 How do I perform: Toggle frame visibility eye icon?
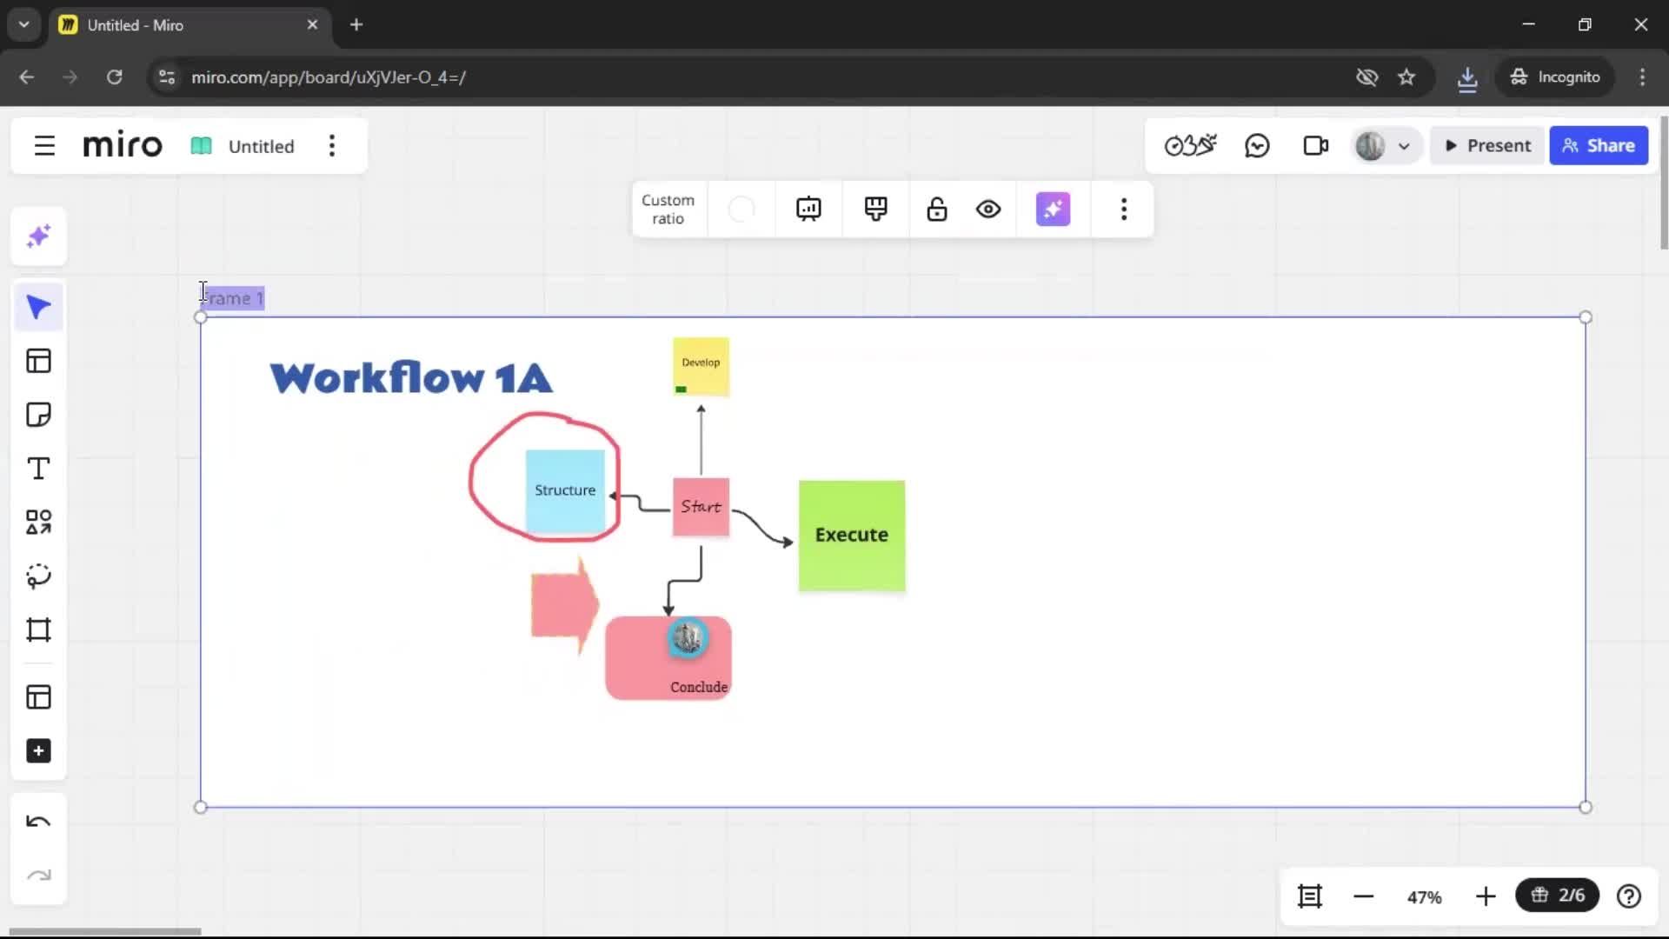pos(988,210)
